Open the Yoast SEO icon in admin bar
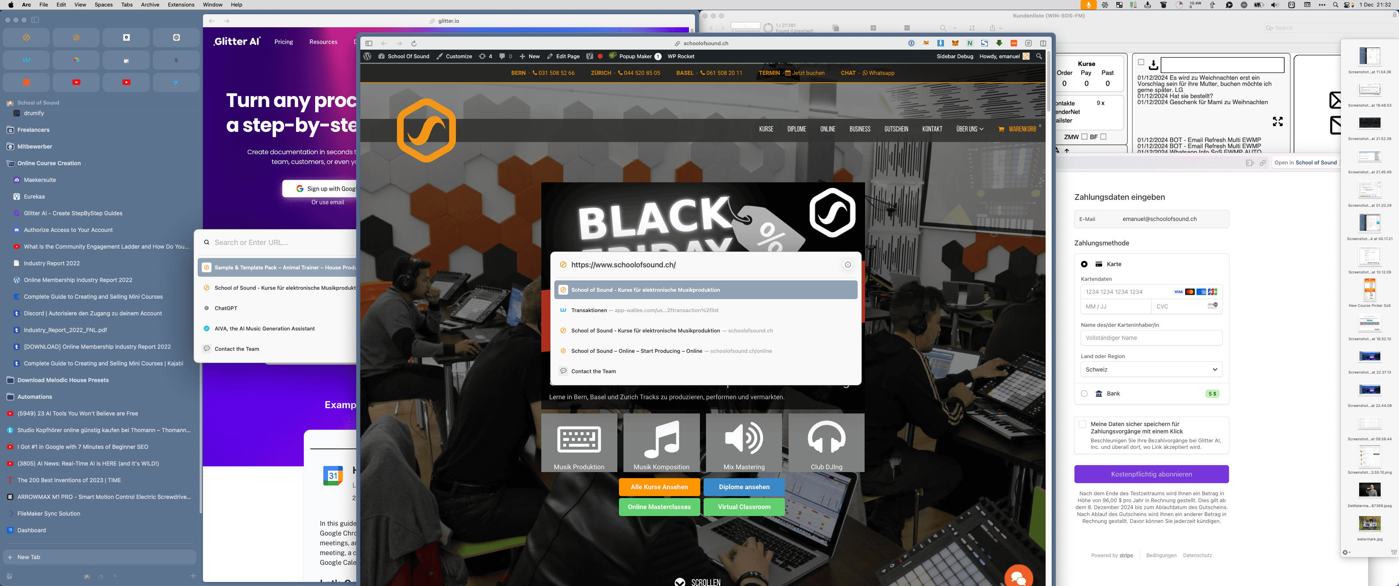Screen dimensions: 1399x586 [x=590, y=56]
